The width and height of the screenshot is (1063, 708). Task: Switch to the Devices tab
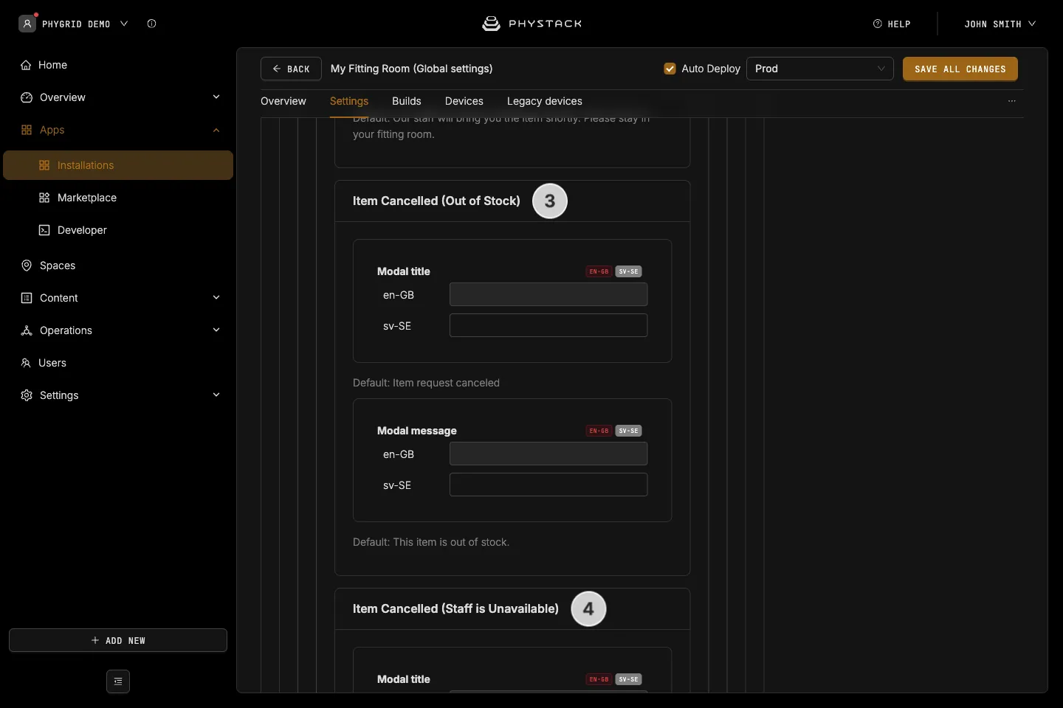(464, 101)
